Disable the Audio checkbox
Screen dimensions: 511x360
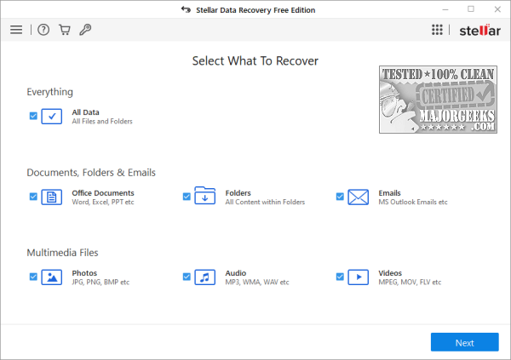coord(187,277)
